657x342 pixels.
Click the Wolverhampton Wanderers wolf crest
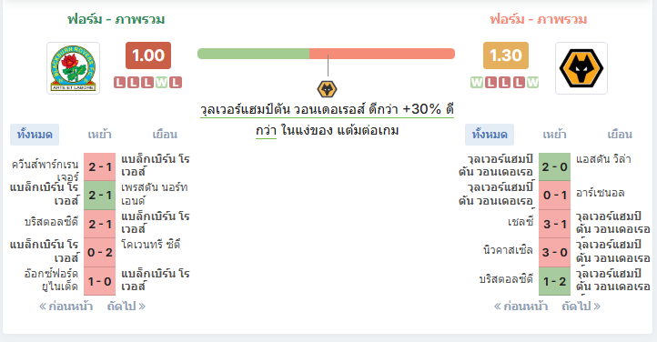click(581, 68)
